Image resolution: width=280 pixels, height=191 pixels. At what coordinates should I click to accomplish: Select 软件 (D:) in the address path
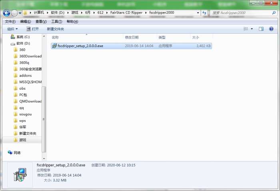click(58, 12)
